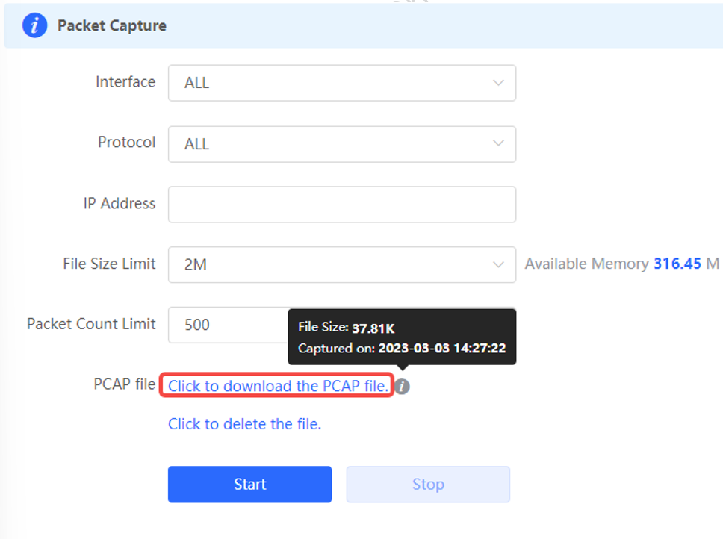Open the Protocol dropdown showing ALL

point(341,144)
